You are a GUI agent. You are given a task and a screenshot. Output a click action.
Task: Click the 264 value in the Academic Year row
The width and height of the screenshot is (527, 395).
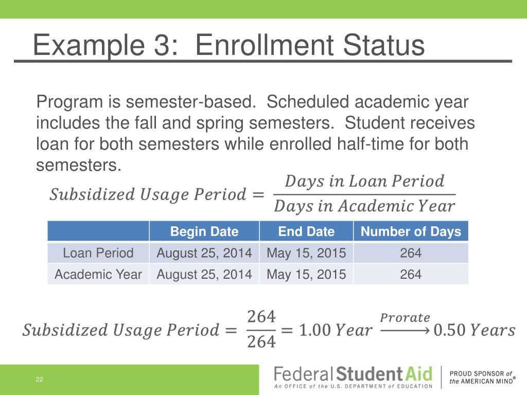pos(411,274)
